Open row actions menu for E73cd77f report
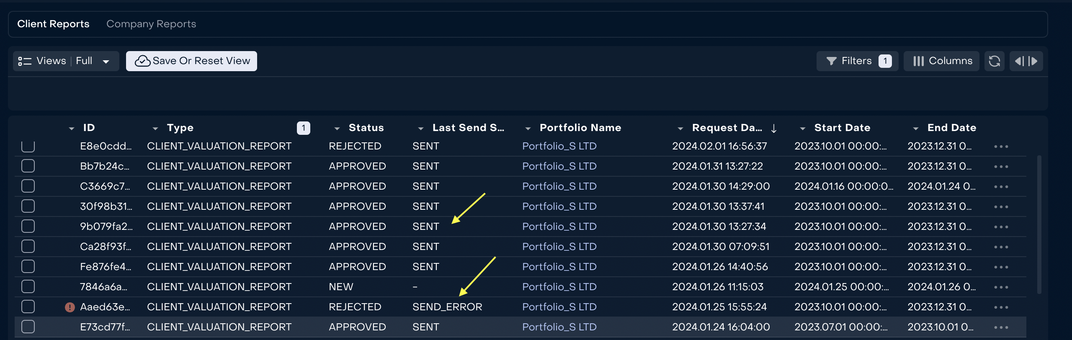This screenshot has width=1072, height=340. 1001,327
